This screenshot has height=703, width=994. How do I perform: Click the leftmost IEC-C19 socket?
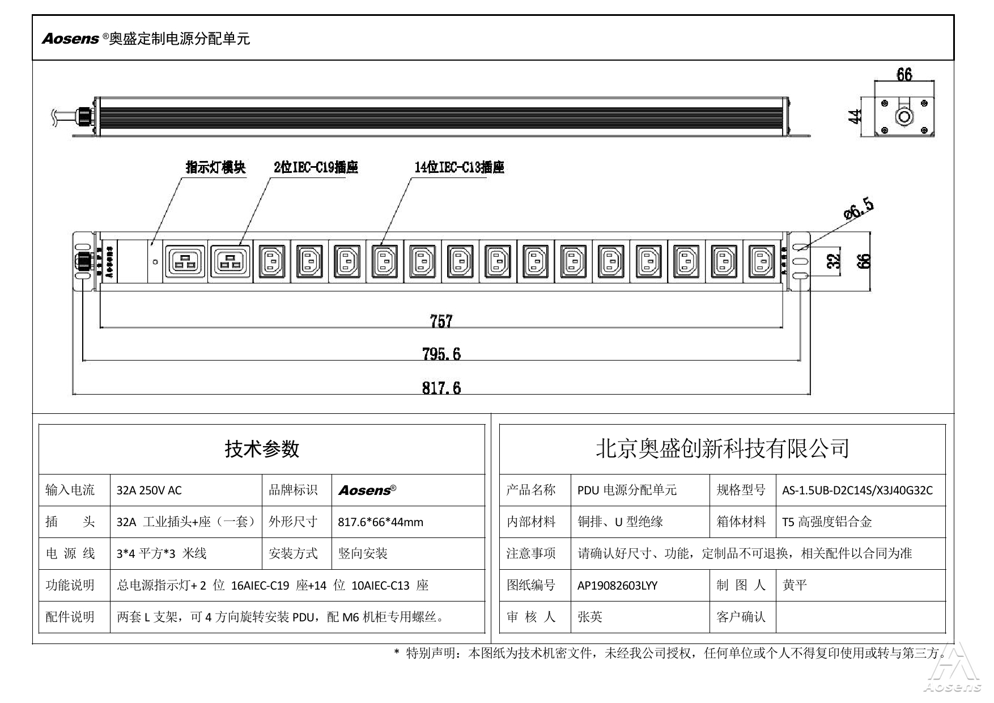(185, 261)
